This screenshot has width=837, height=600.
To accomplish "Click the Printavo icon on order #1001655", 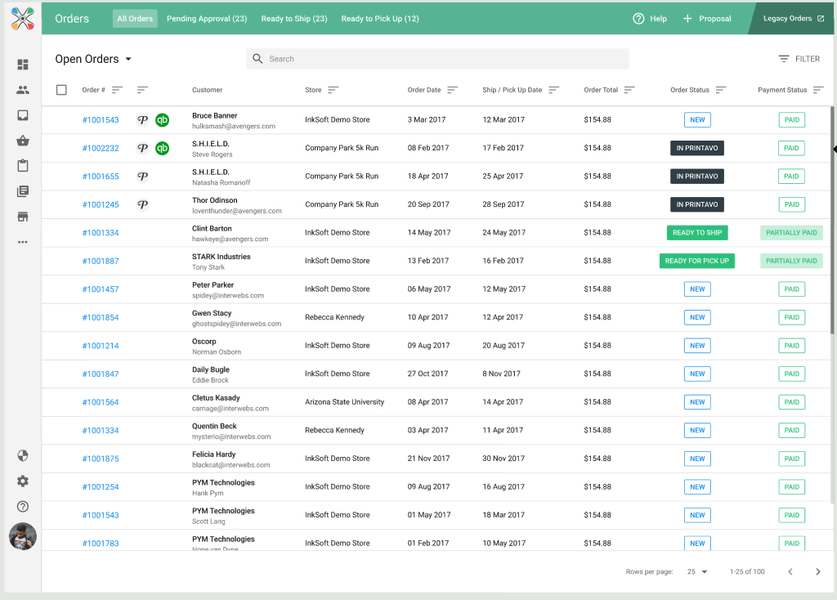I will click(142, 177).
